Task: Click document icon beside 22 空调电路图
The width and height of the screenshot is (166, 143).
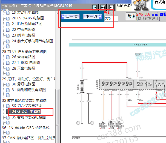Action: 8,30
